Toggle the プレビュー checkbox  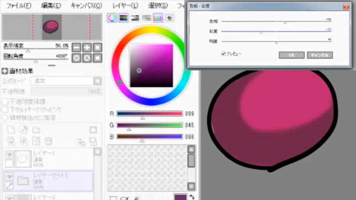(x=223, y=54)
